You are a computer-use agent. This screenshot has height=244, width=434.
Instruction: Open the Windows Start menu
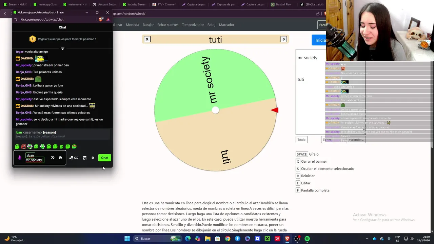click(x=127, y=239)
